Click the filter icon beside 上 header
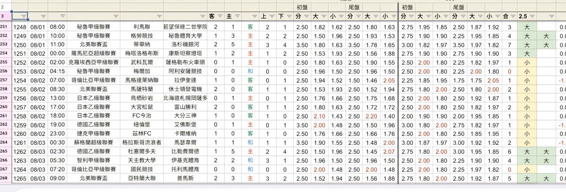This screenshot has width=566, height=192. 272,16
